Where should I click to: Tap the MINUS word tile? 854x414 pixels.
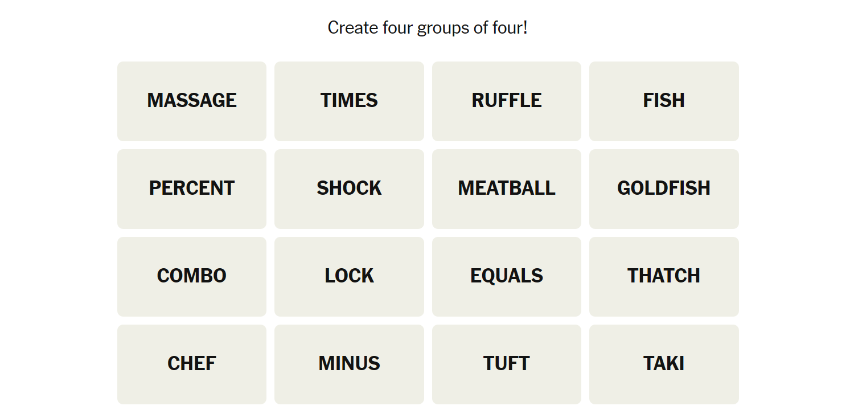click(x=349, y=364)
